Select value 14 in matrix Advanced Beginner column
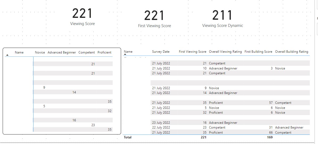The image size is (318, 144). (74, 92)
